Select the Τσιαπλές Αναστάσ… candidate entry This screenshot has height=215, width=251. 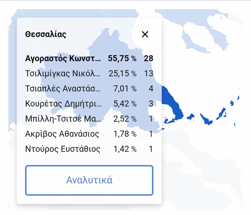[89, 89]
